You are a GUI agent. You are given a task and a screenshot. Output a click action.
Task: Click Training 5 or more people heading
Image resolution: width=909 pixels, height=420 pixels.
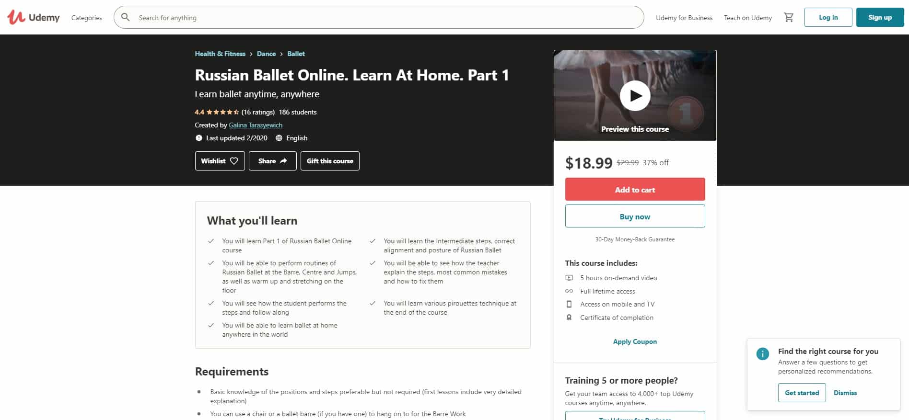tap(621, 381)
